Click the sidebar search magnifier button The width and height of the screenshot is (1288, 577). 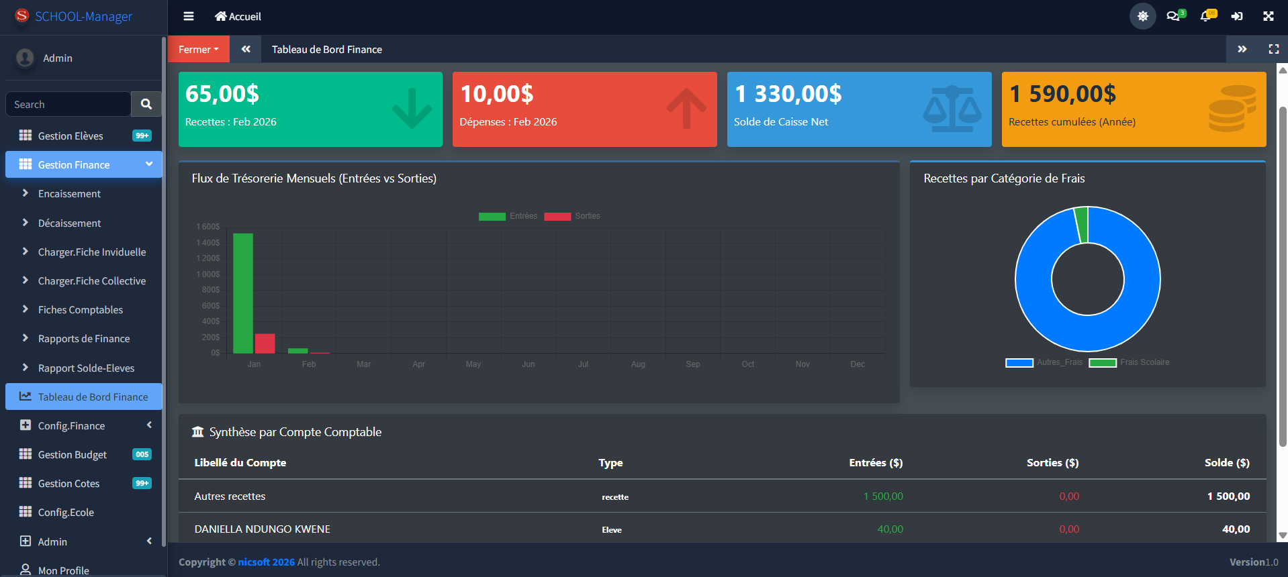146,104
